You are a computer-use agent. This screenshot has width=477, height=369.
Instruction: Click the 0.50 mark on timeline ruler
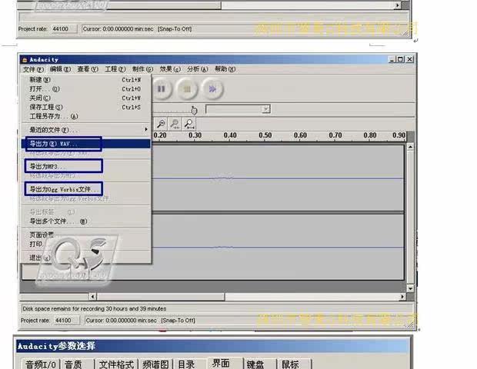[x=265, y=135]
